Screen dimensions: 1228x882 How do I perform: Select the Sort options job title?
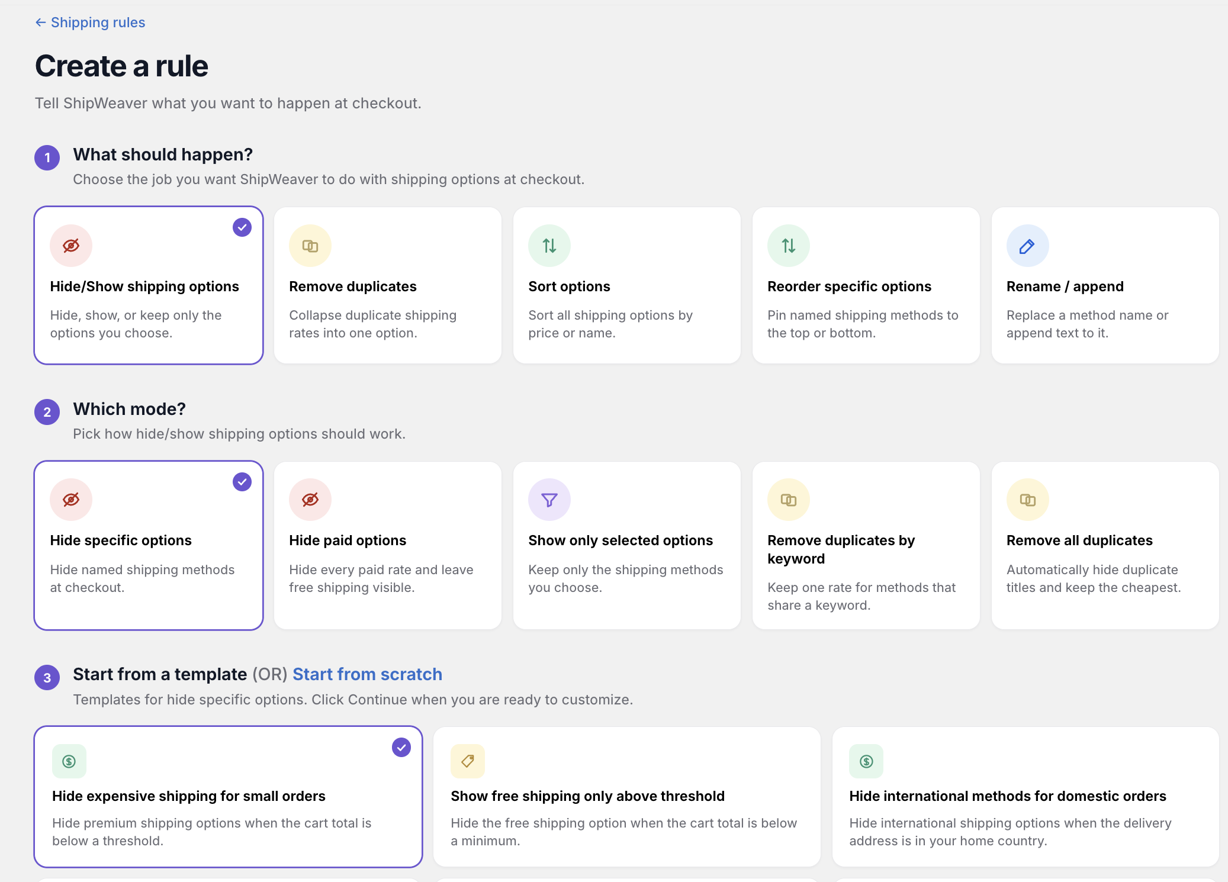[x=569, y=287]
